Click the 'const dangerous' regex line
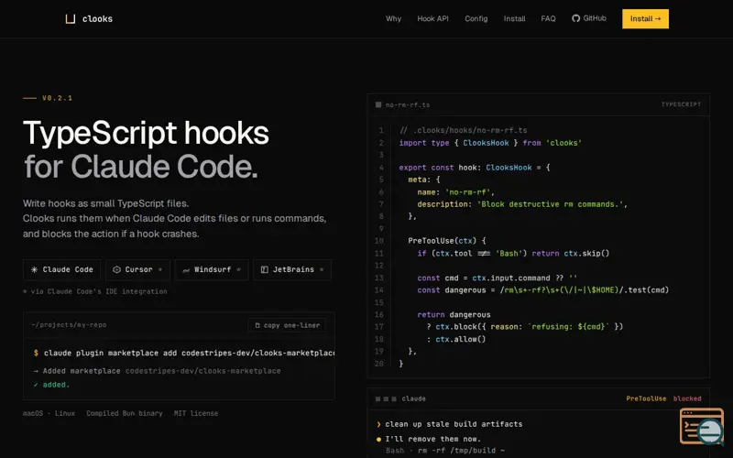The image size is (733, 458). [542, 290]
